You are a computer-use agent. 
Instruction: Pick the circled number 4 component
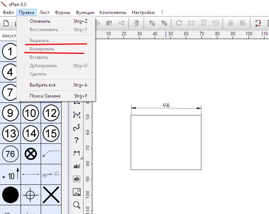tap(10, 72)
